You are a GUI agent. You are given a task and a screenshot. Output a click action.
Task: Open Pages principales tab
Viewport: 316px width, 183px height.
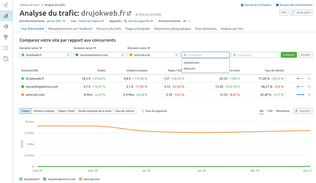[x=138, y=29]
